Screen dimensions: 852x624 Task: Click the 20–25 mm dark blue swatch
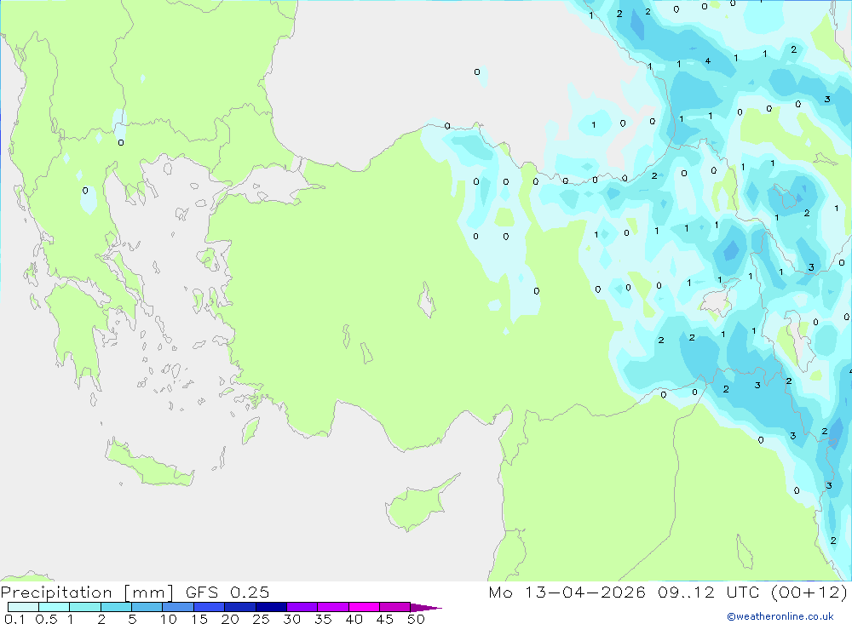240,607
